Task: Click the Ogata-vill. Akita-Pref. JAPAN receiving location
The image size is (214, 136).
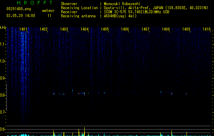Action: point(156,8)
